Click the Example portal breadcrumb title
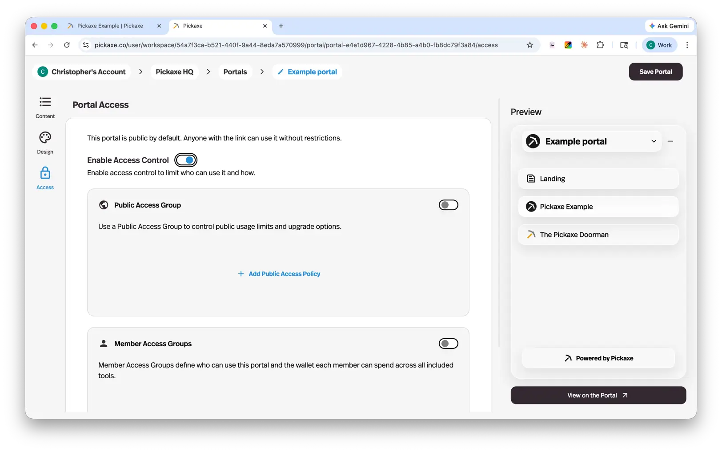This screenshot has width=722, height=452. [x=312, y=72]
